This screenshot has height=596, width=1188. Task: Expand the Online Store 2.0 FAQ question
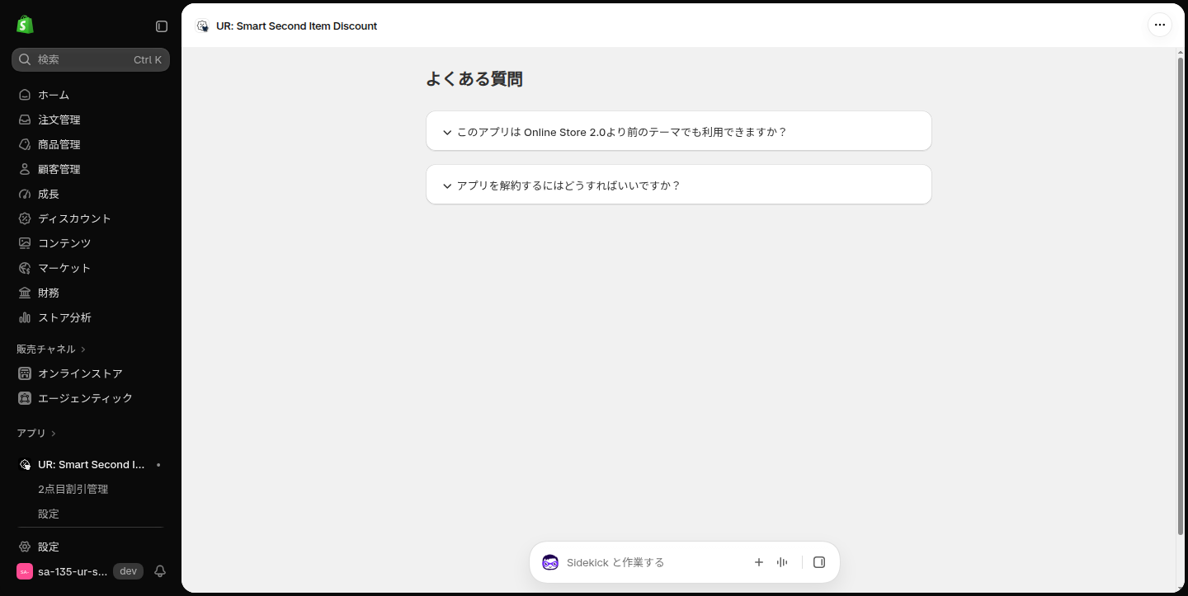[x=679, y=131]
